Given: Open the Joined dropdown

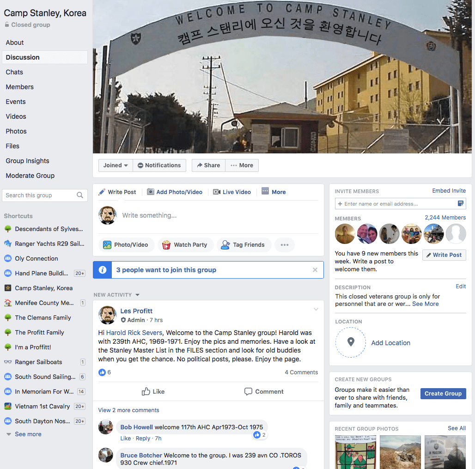Looking at the screenshot, I should (116, 165).
